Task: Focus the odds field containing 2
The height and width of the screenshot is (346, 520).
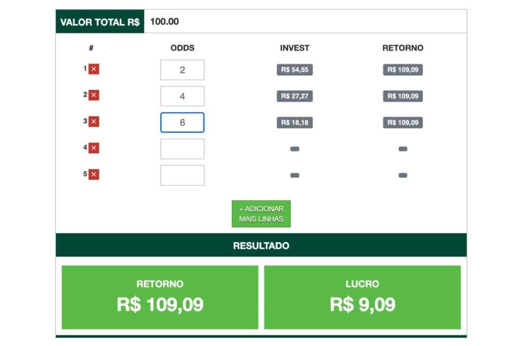Action: 182,70
